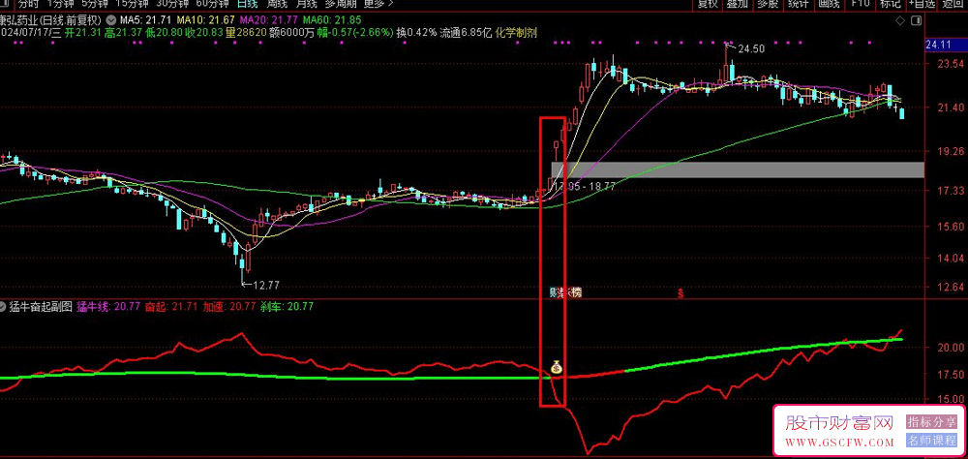
Task: Click the 康弘药业 stock title
Action: 19,19
